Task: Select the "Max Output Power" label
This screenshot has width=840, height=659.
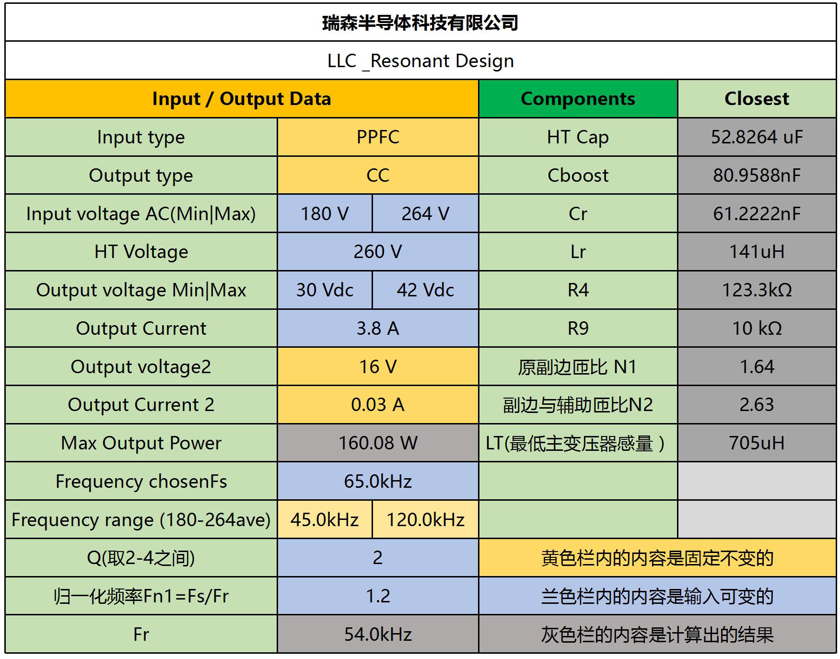Action: (x=141, y=443)
